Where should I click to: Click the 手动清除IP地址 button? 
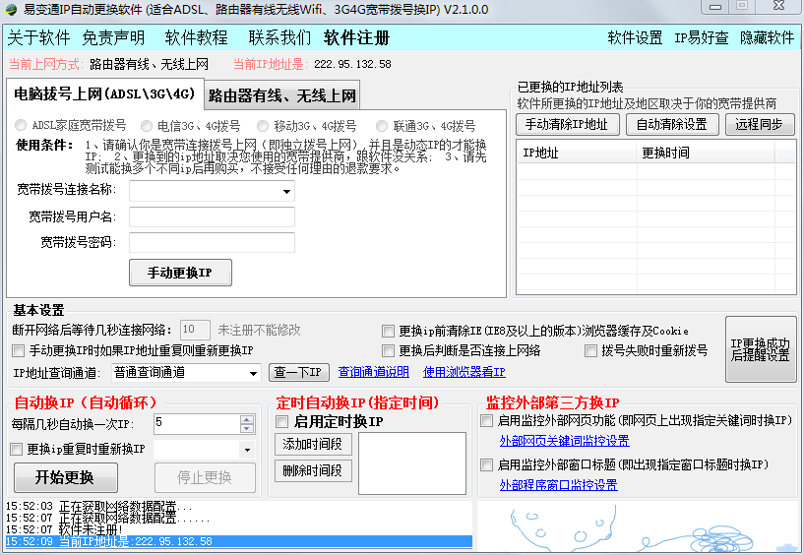(x=567, y=124)
